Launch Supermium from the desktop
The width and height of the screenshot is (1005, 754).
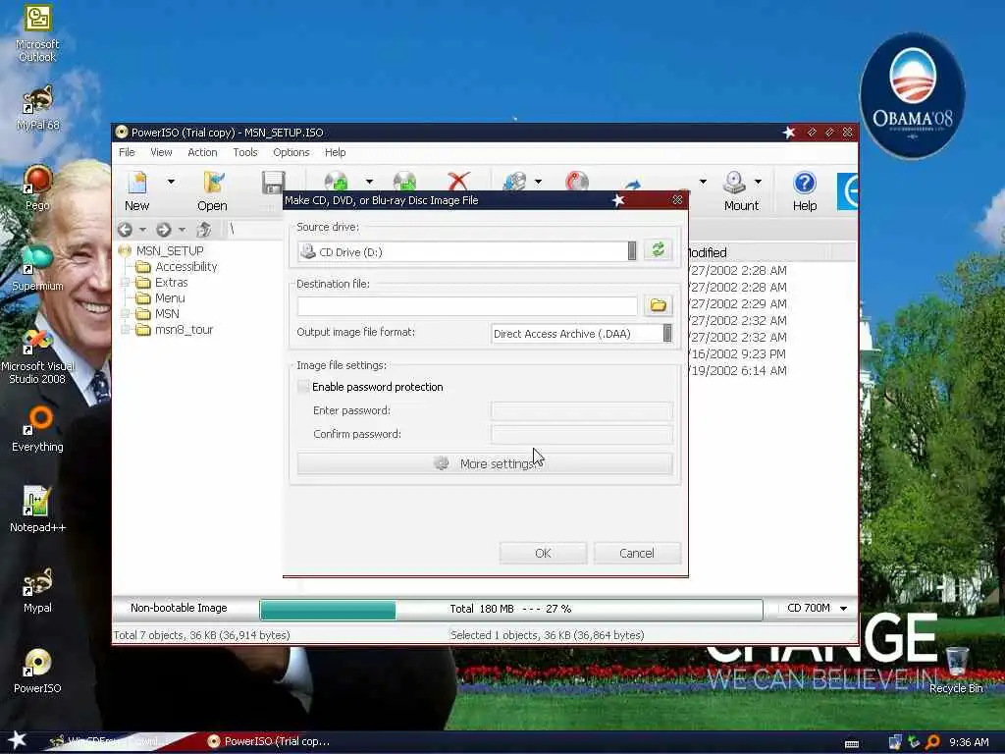point(37,268)
